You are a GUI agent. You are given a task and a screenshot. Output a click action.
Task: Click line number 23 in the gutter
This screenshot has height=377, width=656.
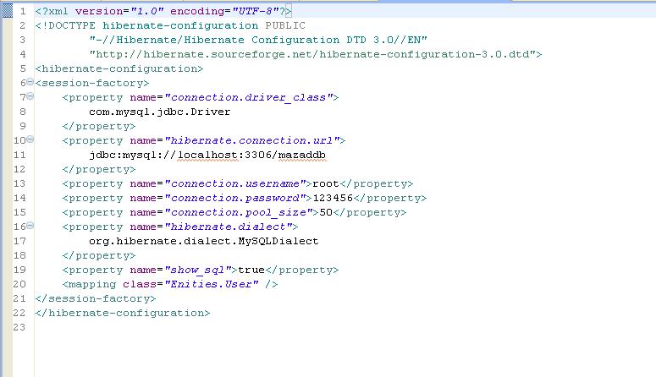(19, 327)
